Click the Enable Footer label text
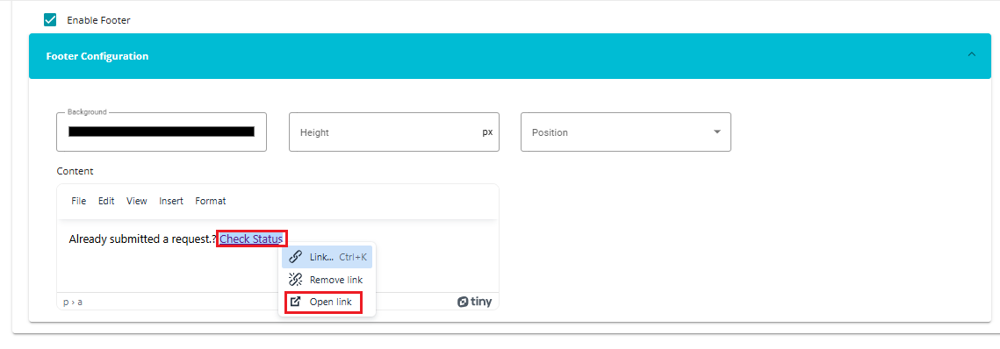Screen dimensions: 1000x349 point(98,20)
